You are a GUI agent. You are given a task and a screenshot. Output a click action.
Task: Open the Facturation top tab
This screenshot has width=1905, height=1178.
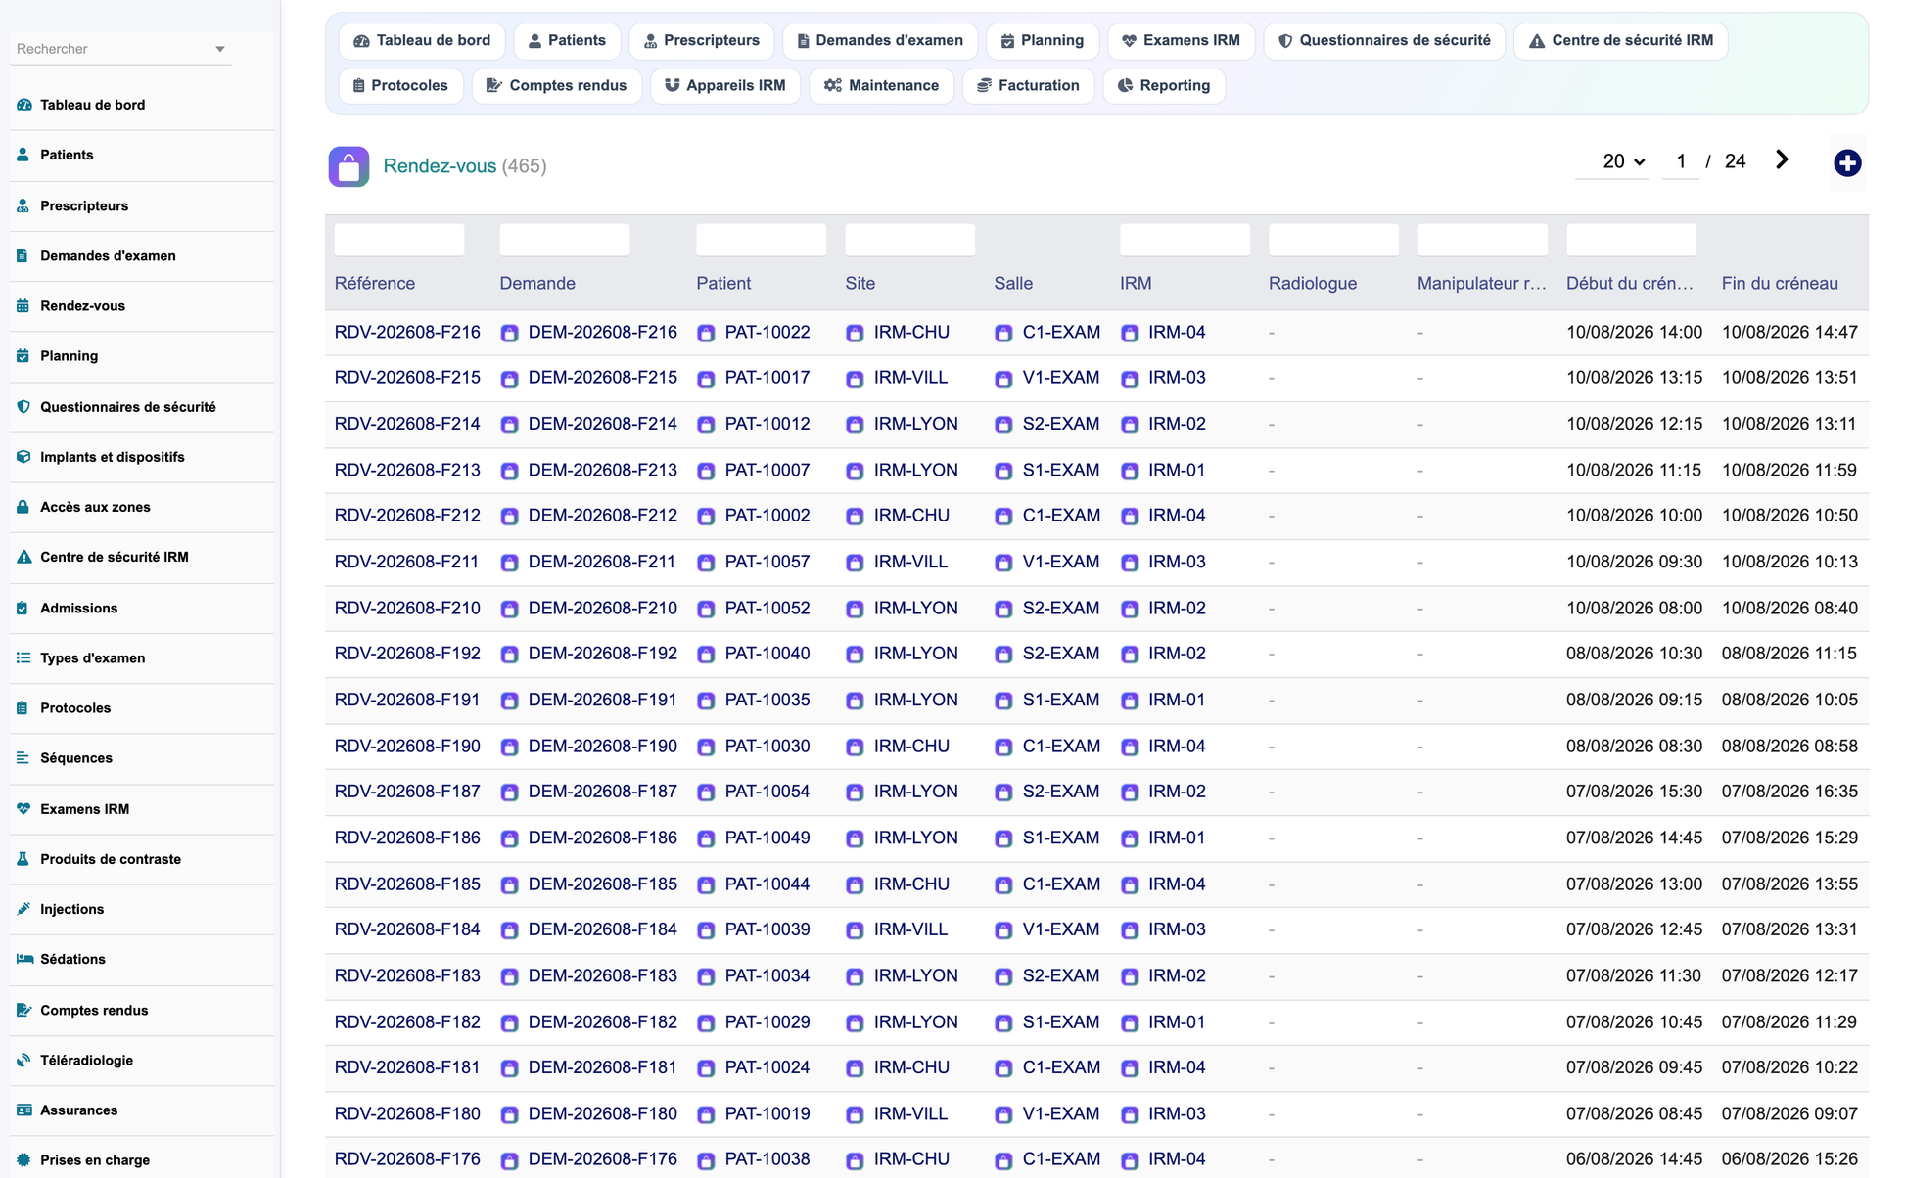(1028, 86)
